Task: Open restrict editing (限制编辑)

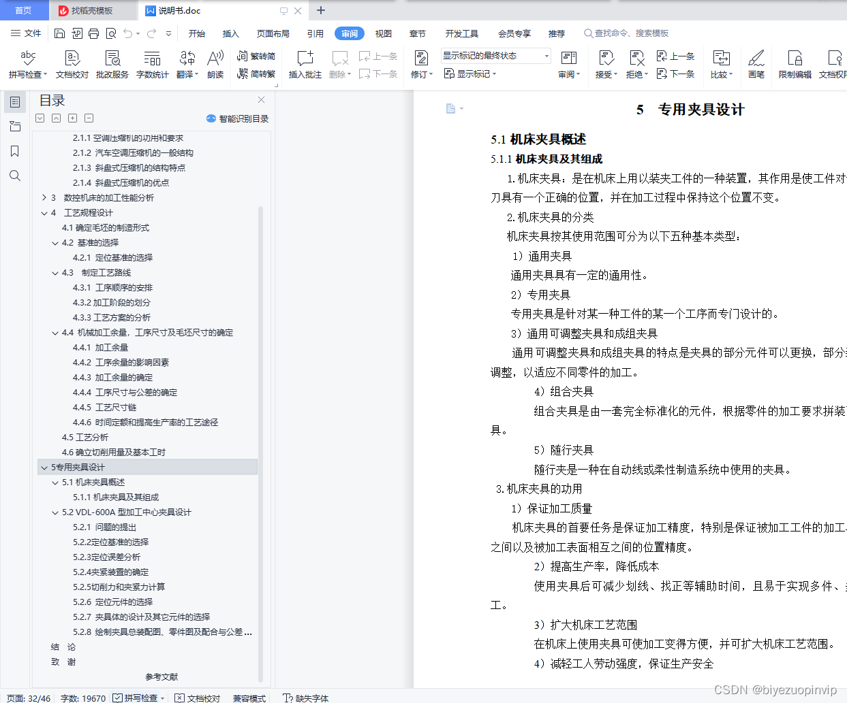Action: tap(795, 65)
